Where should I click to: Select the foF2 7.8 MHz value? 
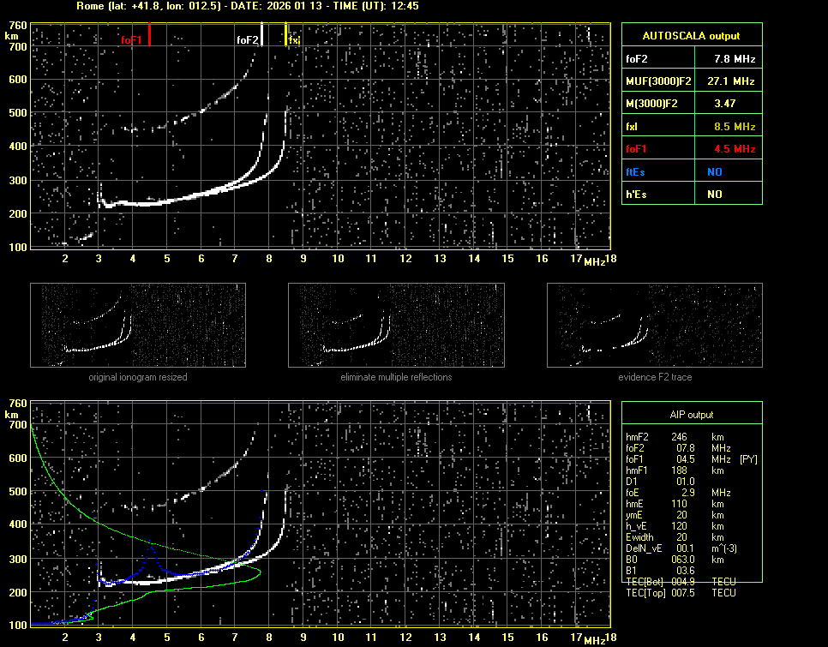point(734,59)
